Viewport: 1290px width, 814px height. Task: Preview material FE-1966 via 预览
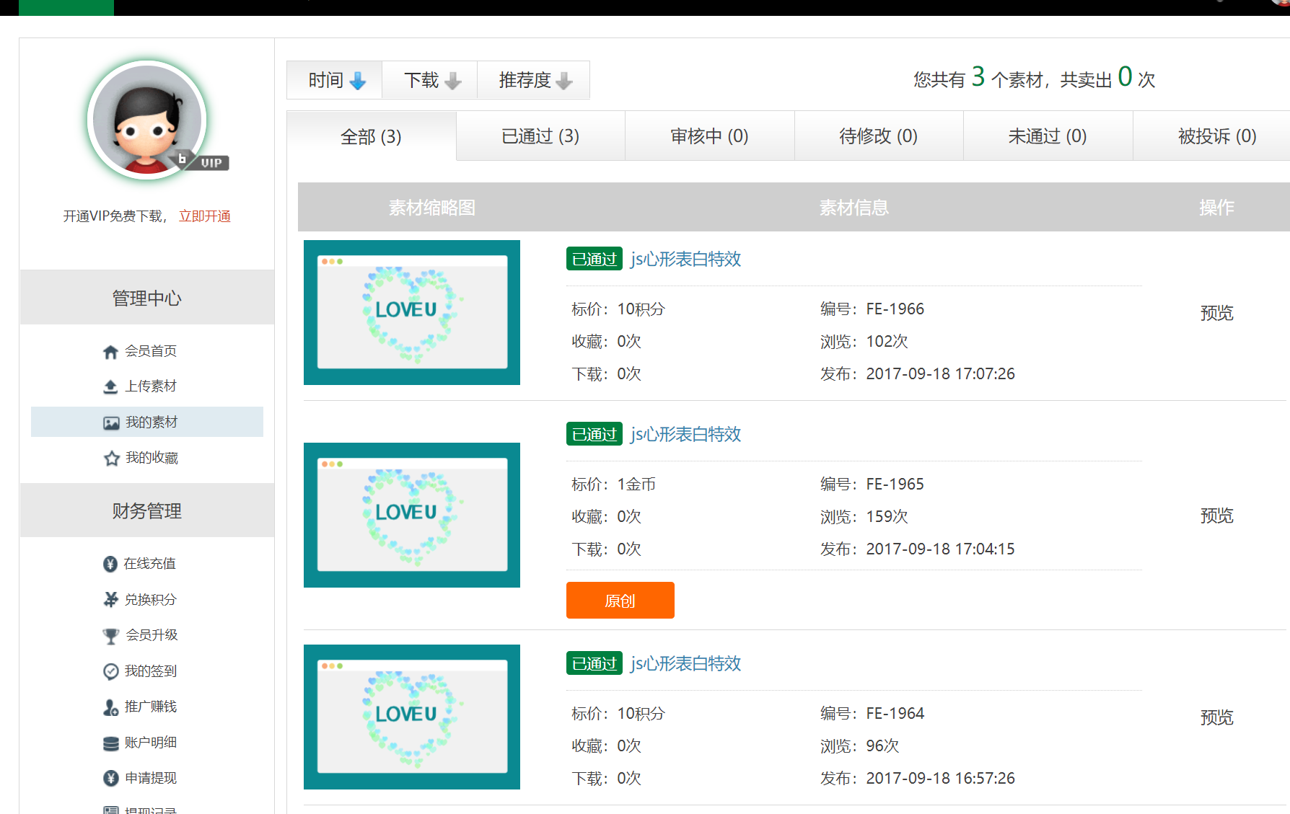coord(1216,313)
